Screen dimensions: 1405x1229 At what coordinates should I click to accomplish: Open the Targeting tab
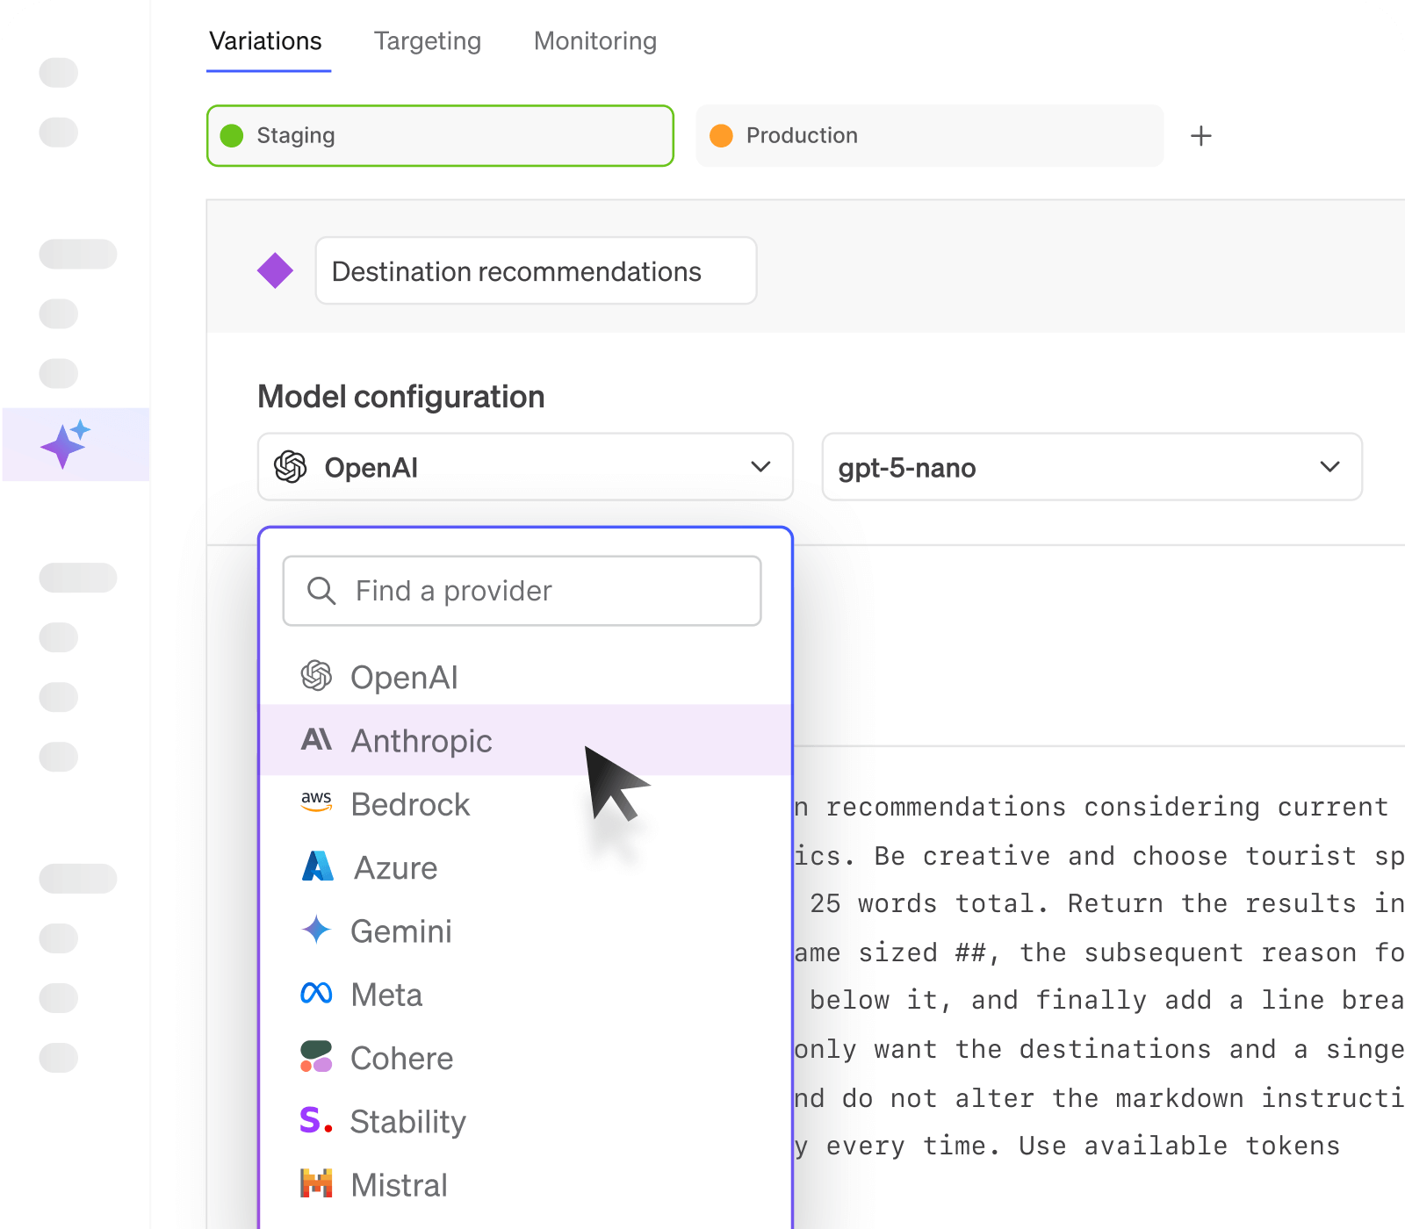pos(428,41)
